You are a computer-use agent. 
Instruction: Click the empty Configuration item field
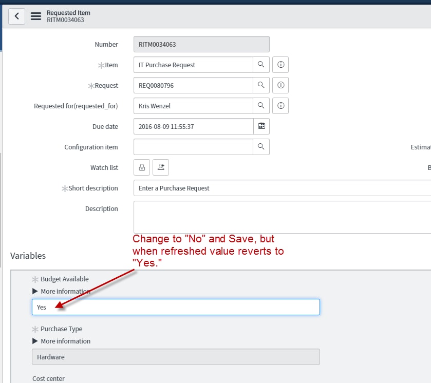193,147
